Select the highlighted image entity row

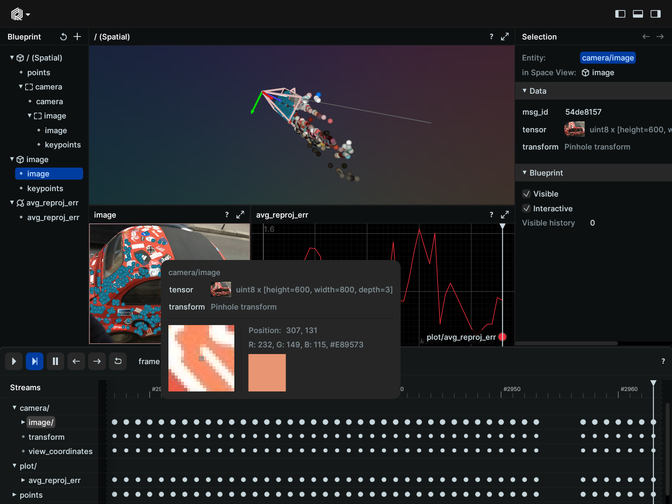[x=49, y=173]
